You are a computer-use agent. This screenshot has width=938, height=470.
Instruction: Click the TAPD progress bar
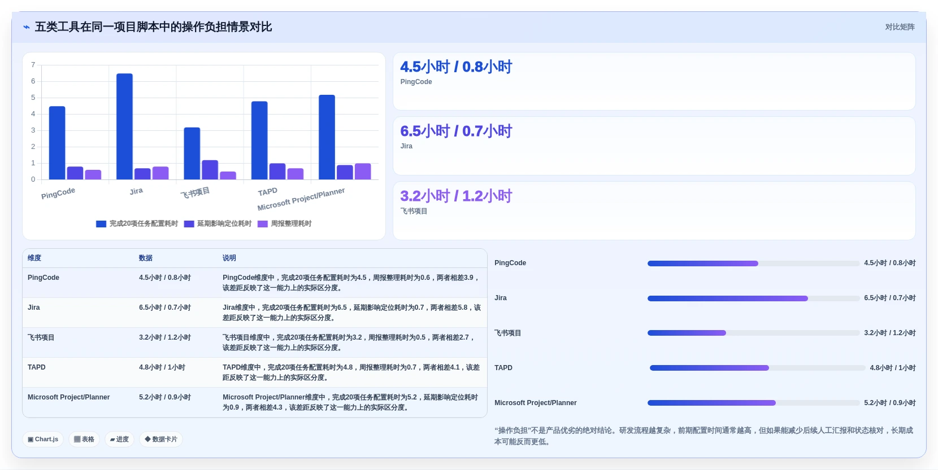(757, 368)
